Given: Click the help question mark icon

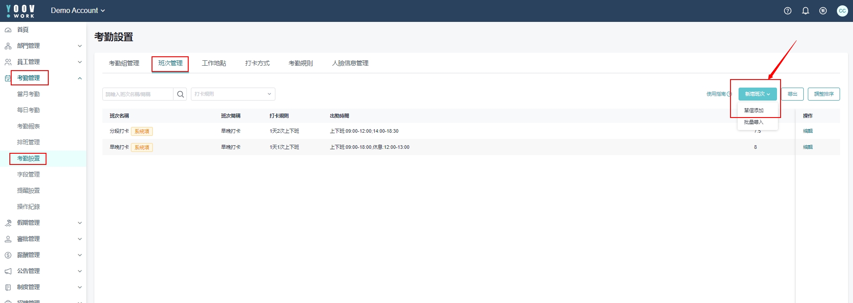Looking at the screenshot, I should (787, 11).
